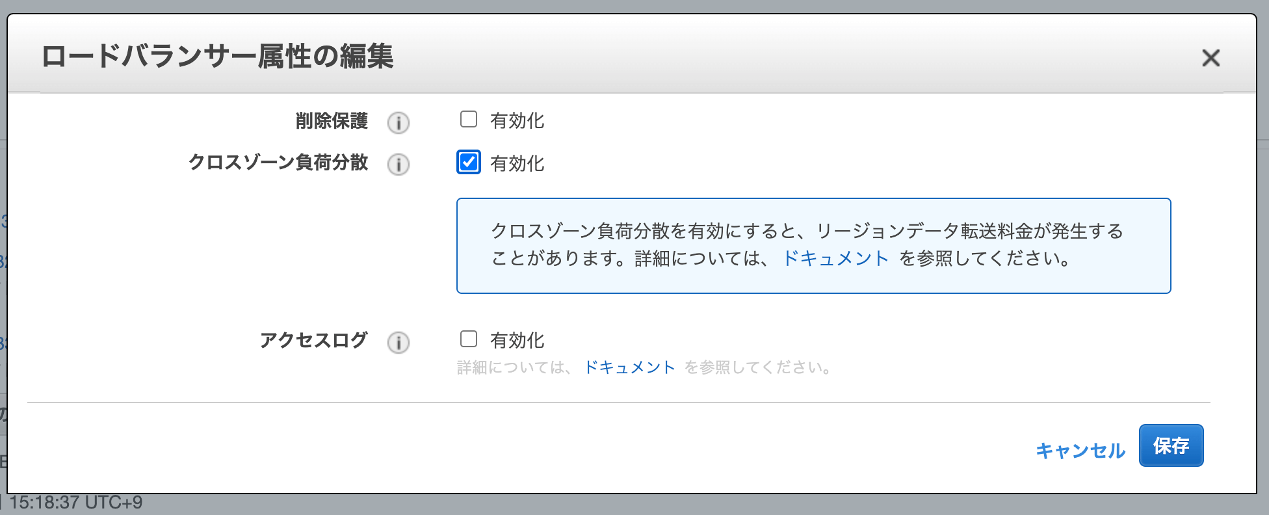Click the 削除保護 field label
Image resolution: width=1269 pixels, height=515 pixels.
(x=332, y=121)
